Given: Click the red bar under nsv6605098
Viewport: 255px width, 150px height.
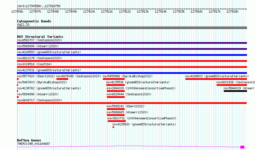Looking at the screenshot, I should pyautogui.click(x=62, y=79).
